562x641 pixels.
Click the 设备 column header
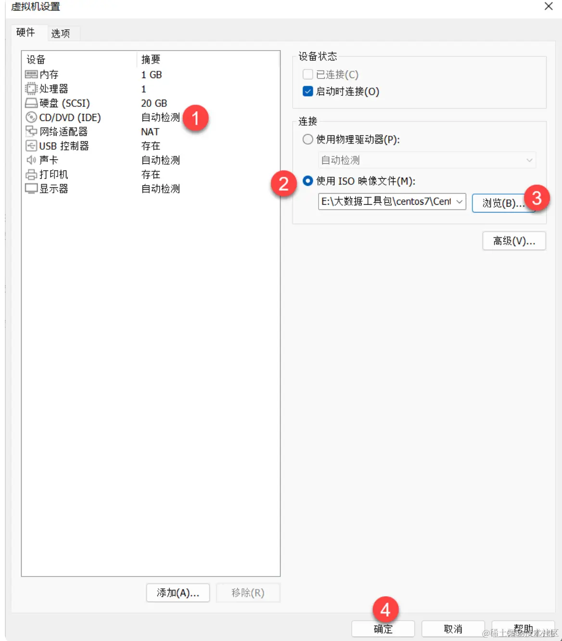(x=36, y=59)
